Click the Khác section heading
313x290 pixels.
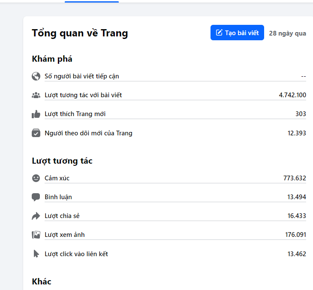[x=42, y=281]
